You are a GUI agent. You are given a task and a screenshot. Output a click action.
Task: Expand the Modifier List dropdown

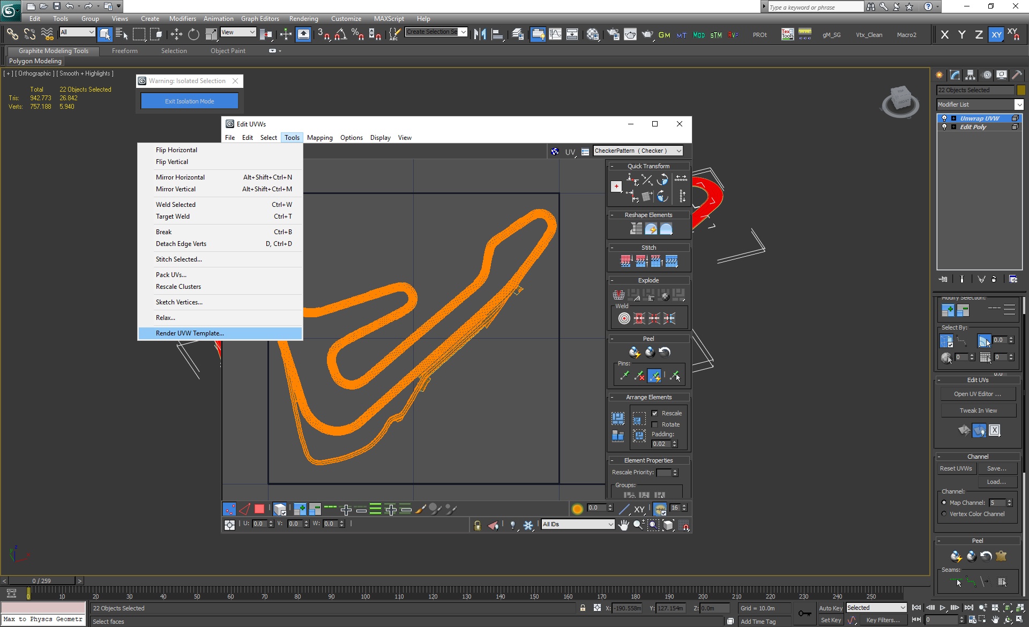click(x=980, y=104)
